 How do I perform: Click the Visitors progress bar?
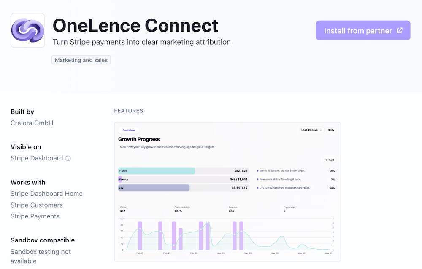184,171
